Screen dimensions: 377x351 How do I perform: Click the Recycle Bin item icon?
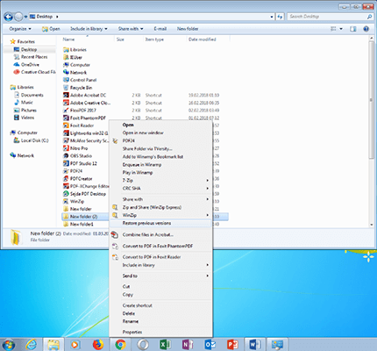[x=66, y=88]
